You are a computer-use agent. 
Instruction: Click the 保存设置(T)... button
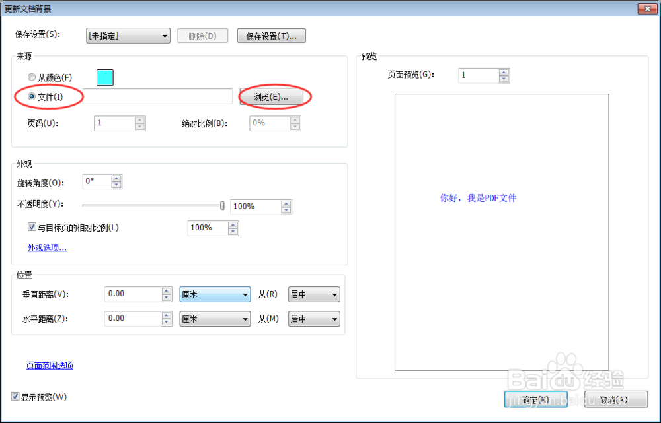point(272,36)
